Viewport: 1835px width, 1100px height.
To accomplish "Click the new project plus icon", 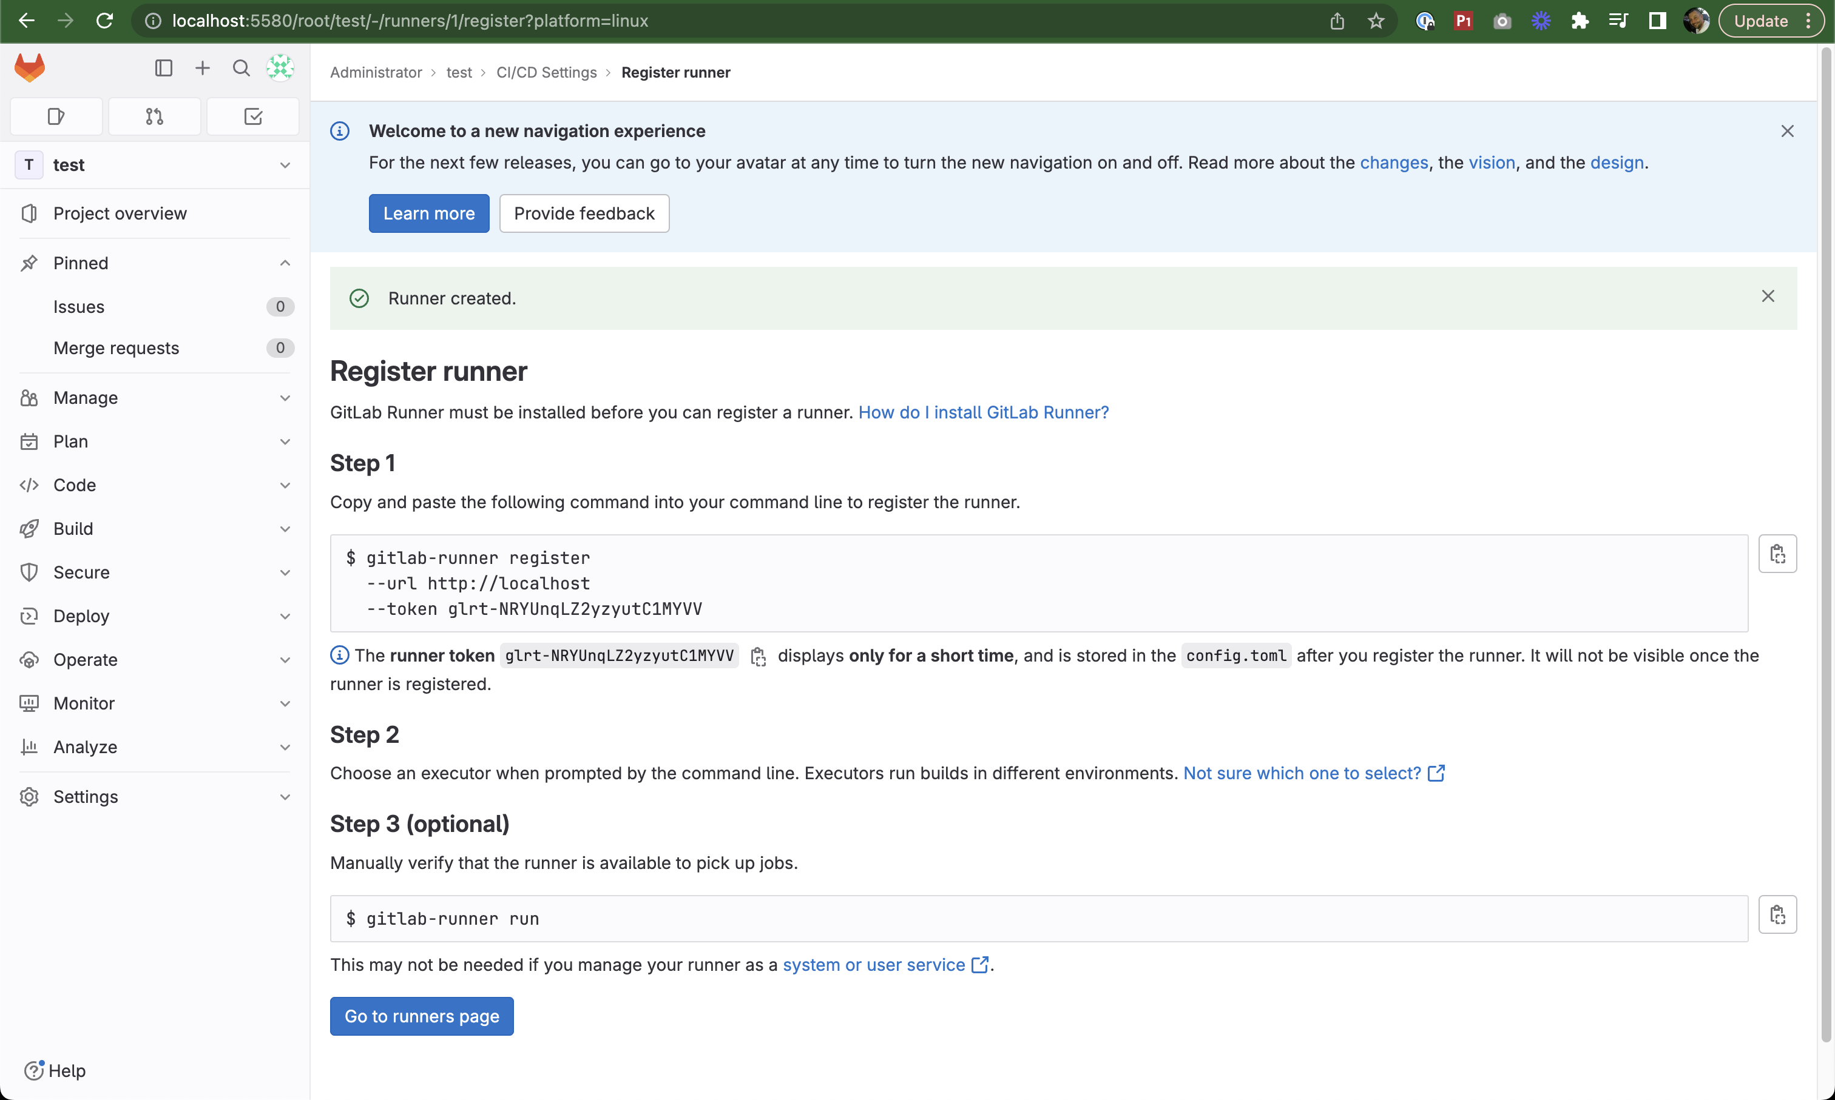I will point(203,67).
